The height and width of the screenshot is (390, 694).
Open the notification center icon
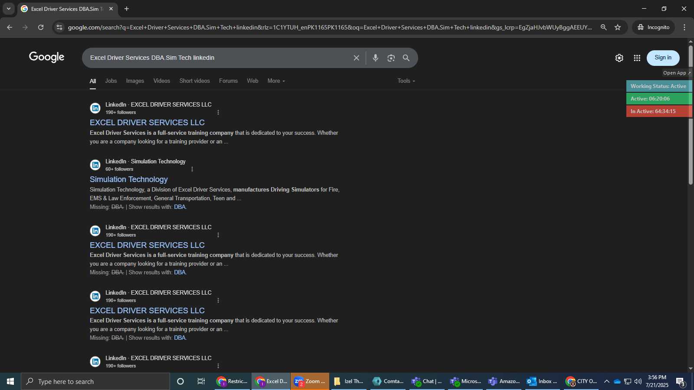pyautogui.click(x=681, y=381)
